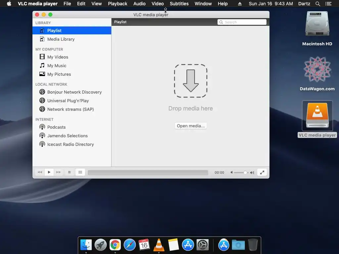Open the Edit menu
This screenshot has height=254, width=339.
point(81,4)
